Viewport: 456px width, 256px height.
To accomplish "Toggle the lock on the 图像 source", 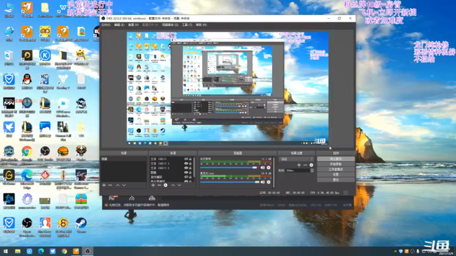I will 190,172.
